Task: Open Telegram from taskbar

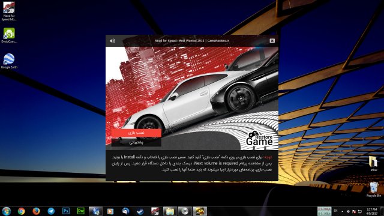Action: 51,211
